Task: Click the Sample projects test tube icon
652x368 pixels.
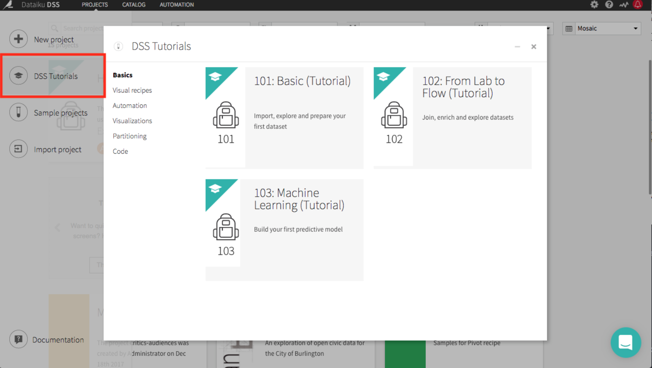Action: point(19,112)
